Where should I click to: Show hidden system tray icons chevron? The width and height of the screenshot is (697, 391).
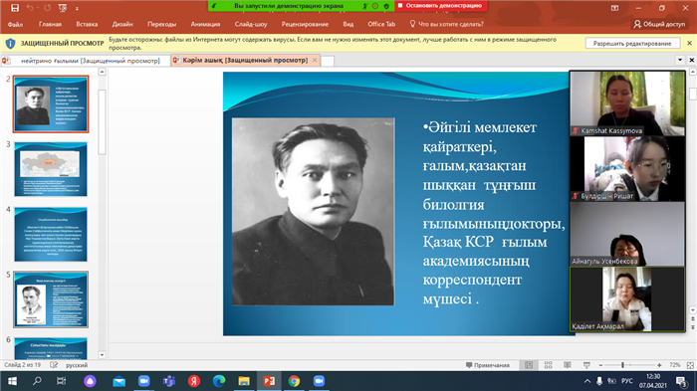coord(587,381)
